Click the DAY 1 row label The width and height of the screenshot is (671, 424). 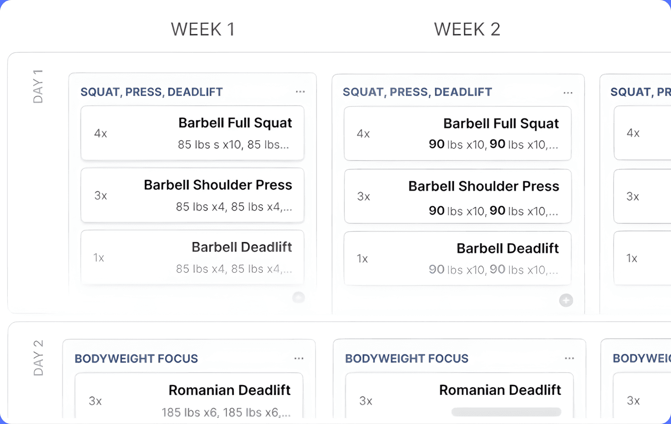pyautogui.click(x=38, y=87)
